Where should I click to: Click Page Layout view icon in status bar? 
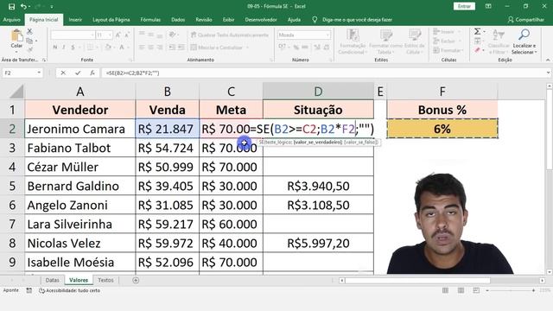click(x=461, y=290)
